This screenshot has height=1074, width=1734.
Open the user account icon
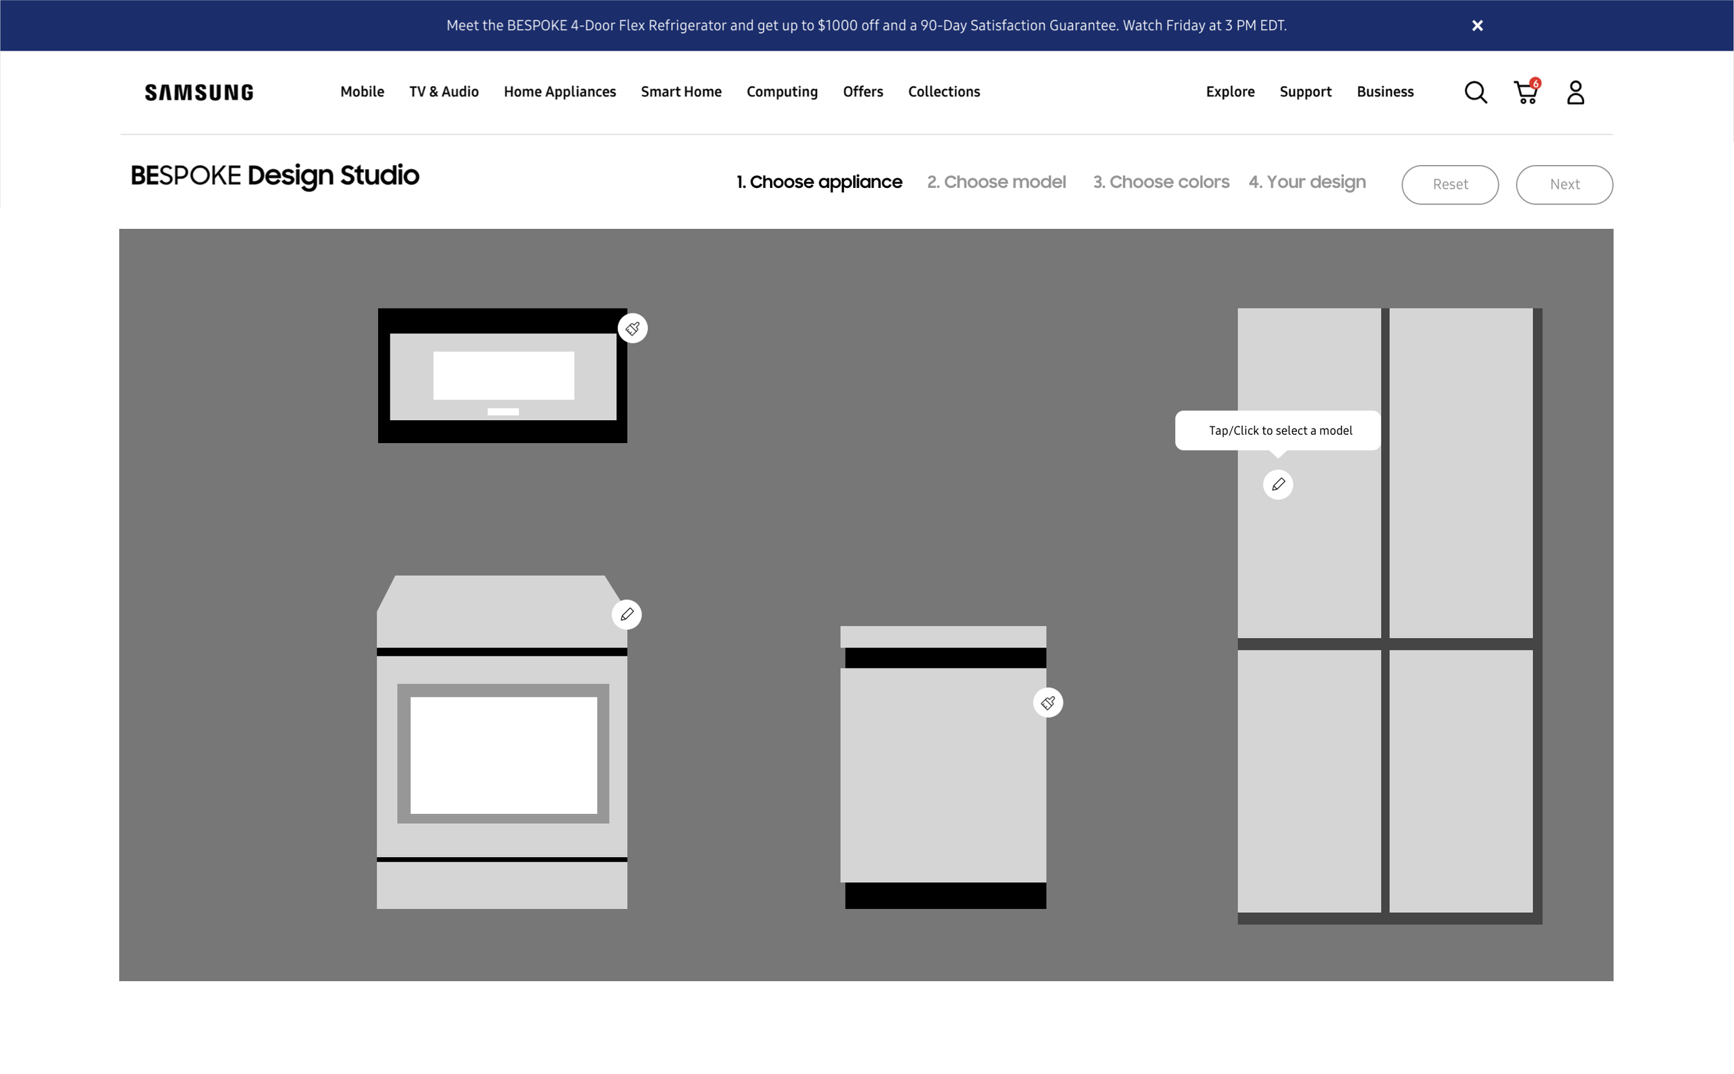pos(1575,92)
